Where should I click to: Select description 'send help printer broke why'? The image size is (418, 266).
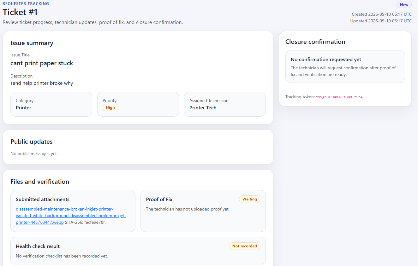(x=42, y=83)
